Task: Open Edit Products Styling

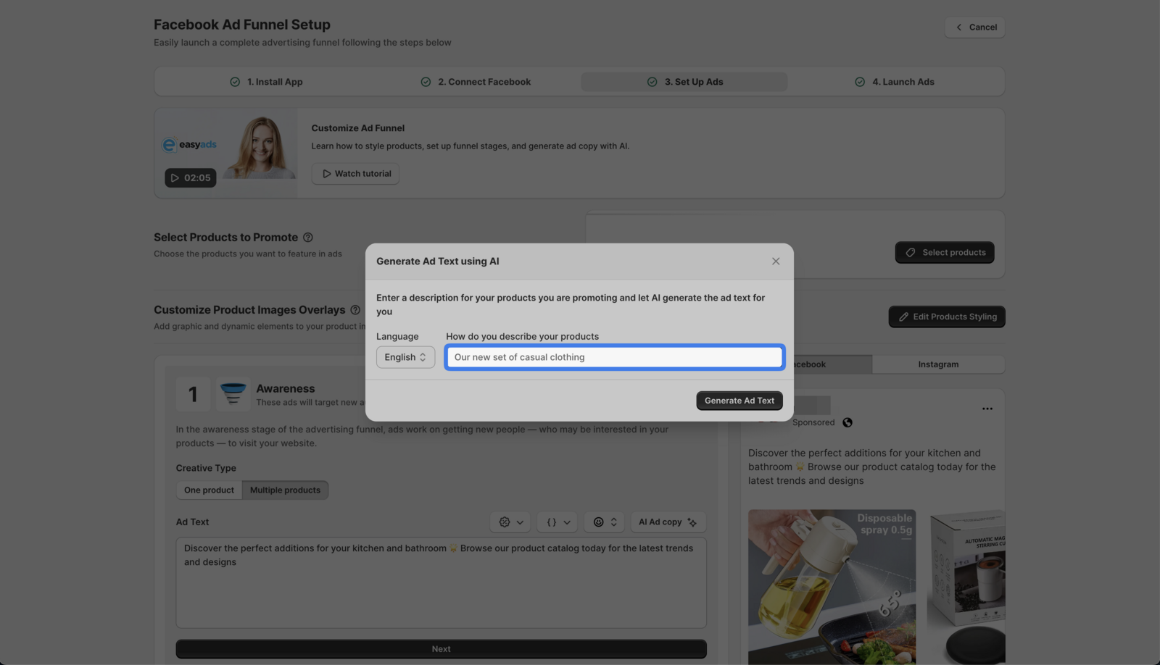Action: (x=946, y=317)
